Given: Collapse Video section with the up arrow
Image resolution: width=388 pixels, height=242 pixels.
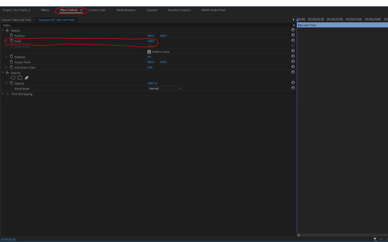Looking at the screenshot, I should click(x=294, y=25).
